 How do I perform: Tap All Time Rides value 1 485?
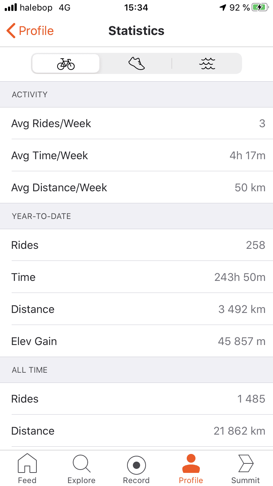(x=251, y=399)
